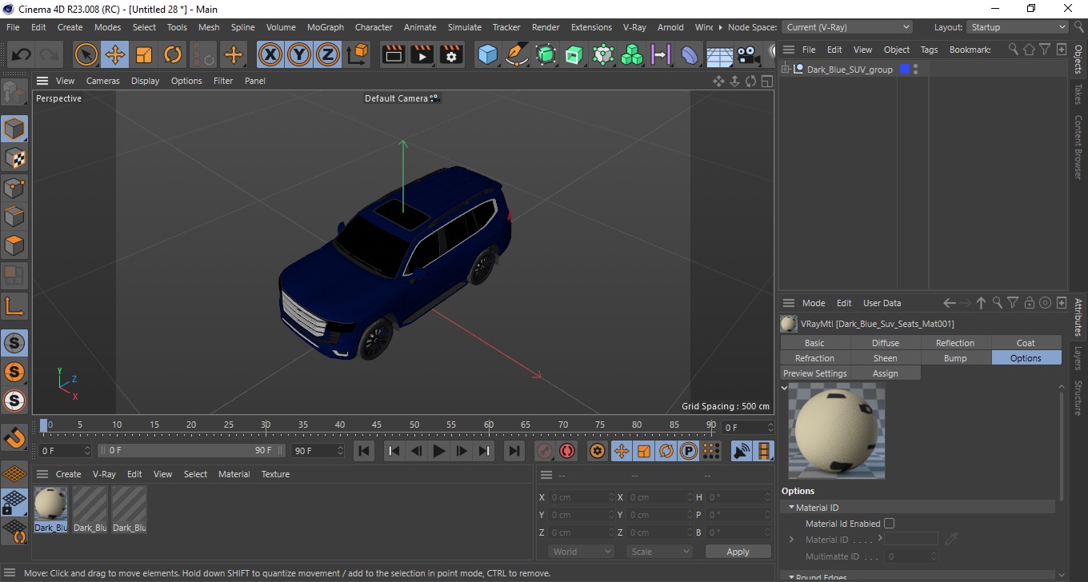Click the Assign button
The width and height of the screenshot is (1088, 582).
point(886,373)
